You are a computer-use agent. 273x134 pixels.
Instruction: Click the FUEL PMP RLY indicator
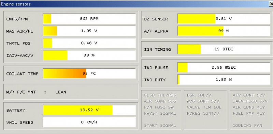pos(249,113)
